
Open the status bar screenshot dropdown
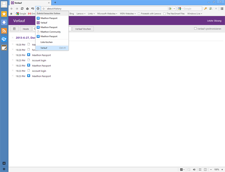[184, 170]
